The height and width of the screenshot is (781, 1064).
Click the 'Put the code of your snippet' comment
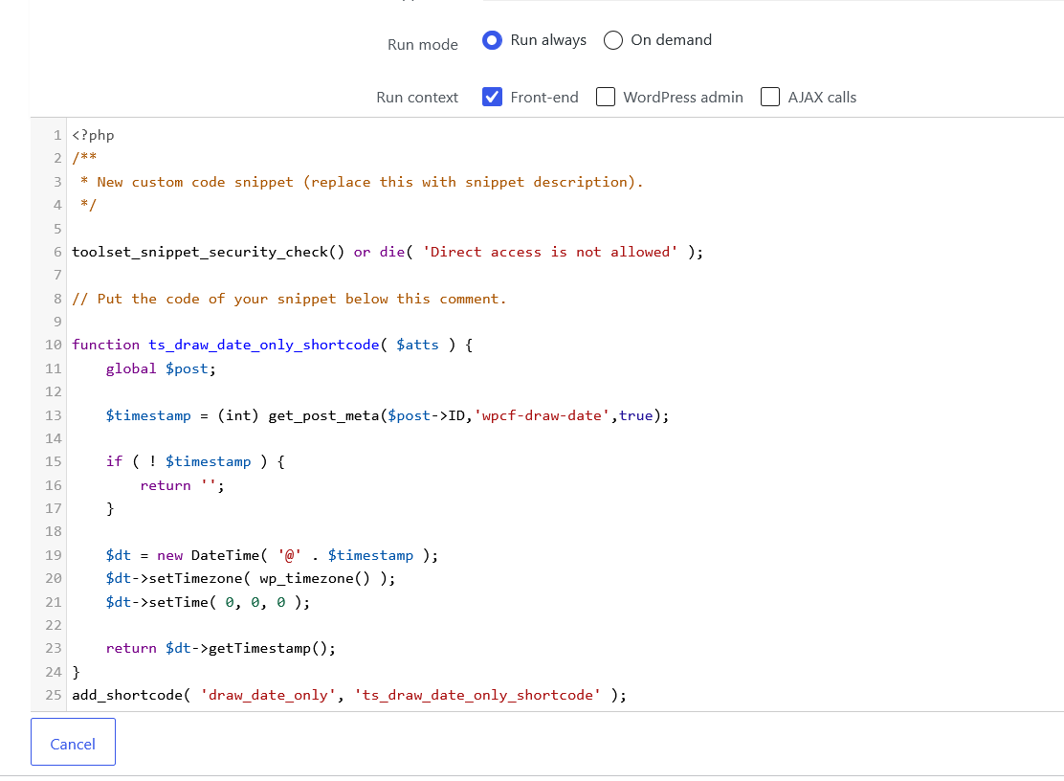point(289,299)
